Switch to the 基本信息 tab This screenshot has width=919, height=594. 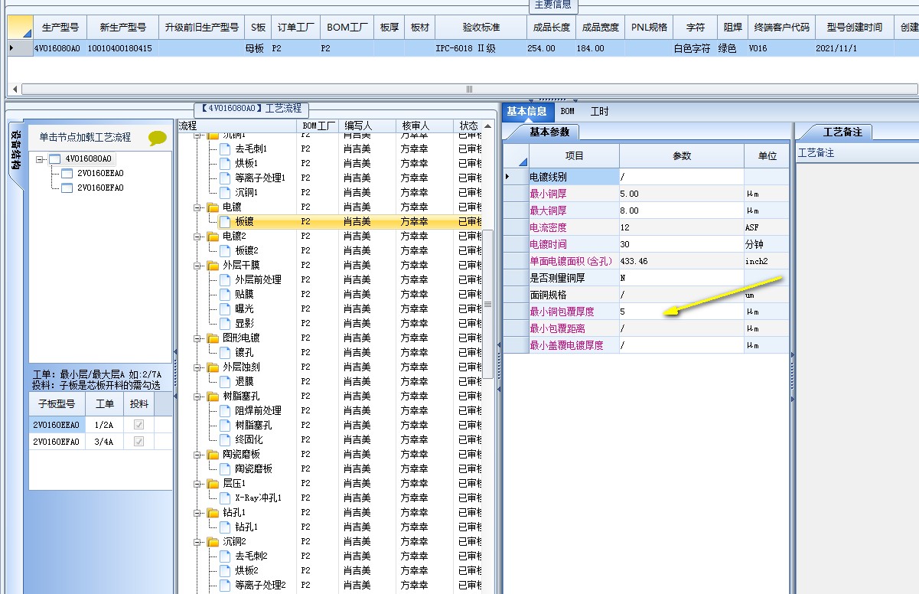[526, 112]
